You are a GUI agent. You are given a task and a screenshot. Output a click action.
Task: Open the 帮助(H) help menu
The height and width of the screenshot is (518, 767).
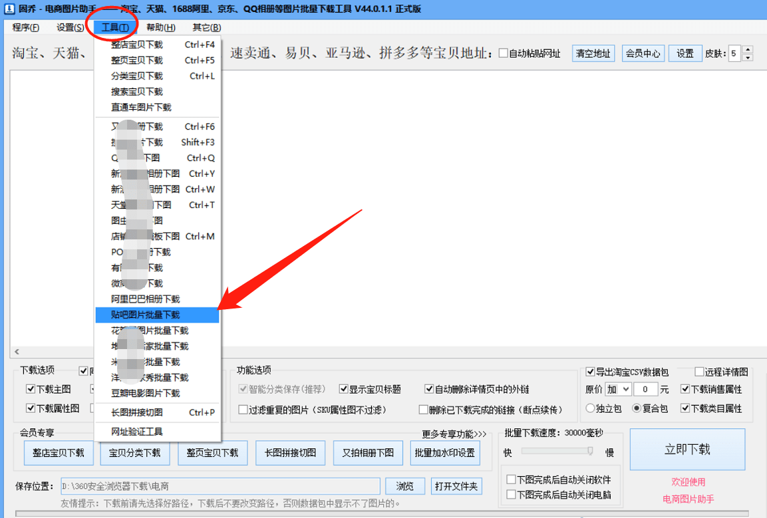pyautogui.click(x=160, y=27)
